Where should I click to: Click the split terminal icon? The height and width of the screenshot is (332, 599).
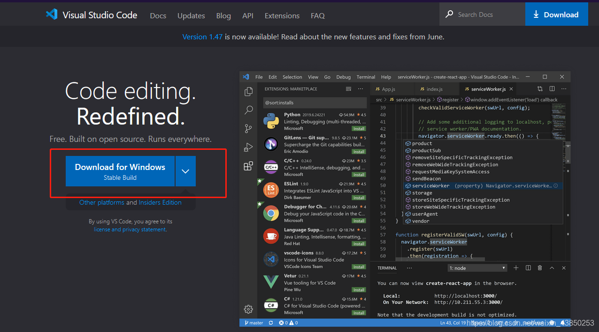(528, 268)
